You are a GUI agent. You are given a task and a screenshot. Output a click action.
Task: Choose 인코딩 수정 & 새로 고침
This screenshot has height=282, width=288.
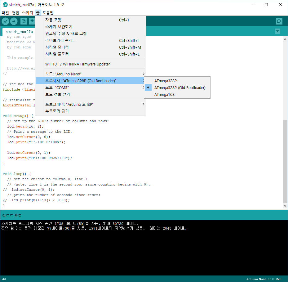(x=90, y=34)
